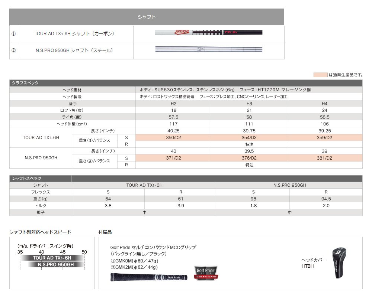
Task: Click torque value '3.8'
Action: pyautogui.click(x=108, y=206)
